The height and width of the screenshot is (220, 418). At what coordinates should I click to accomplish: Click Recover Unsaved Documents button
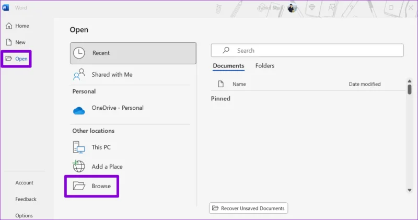pos(249,209)
